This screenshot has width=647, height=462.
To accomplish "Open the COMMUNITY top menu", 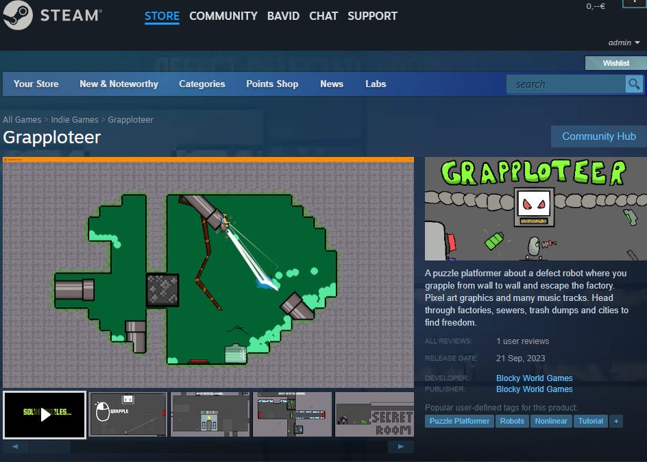I will pyautogui.click(x=223, y=16).
